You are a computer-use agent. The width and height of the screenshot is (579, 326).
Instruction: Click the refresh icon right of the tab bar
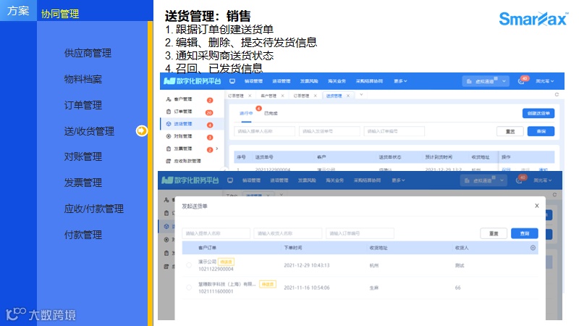557,95
